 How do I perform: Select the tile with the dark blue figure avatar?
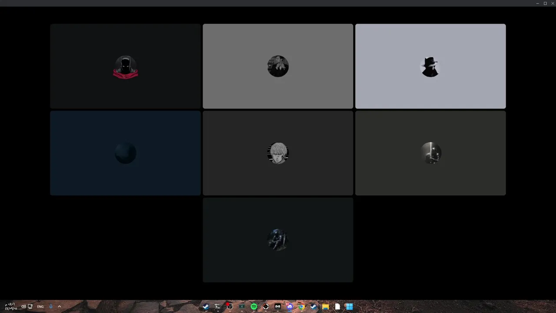coord(278,240)
